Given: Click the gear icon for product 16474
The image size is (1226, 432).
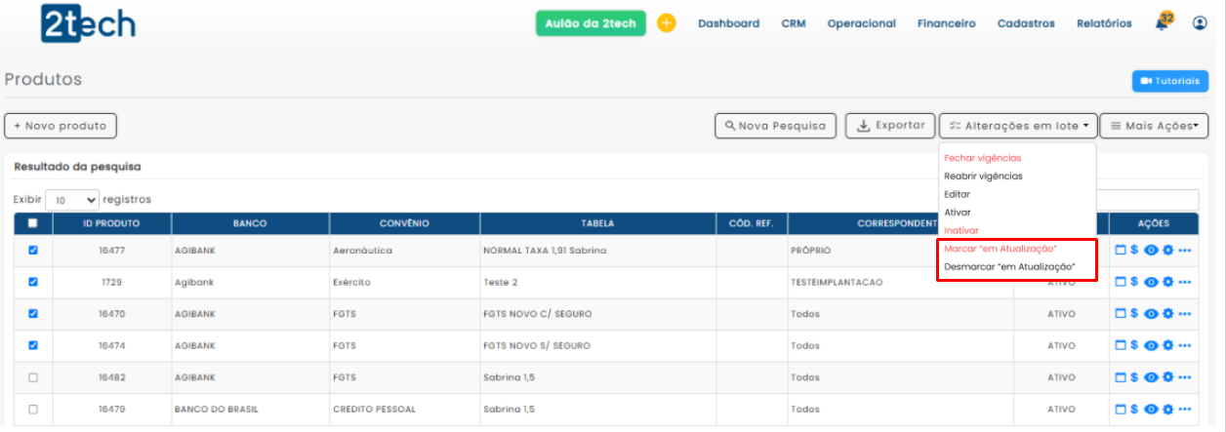Looking at the screenshot, I should (1167, 345).
